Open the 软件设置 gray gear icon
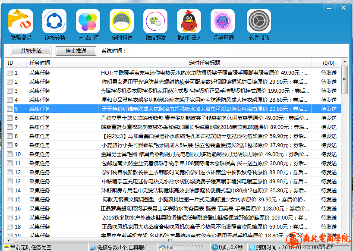This screenshot has width=353, height=251. [259, 22]
